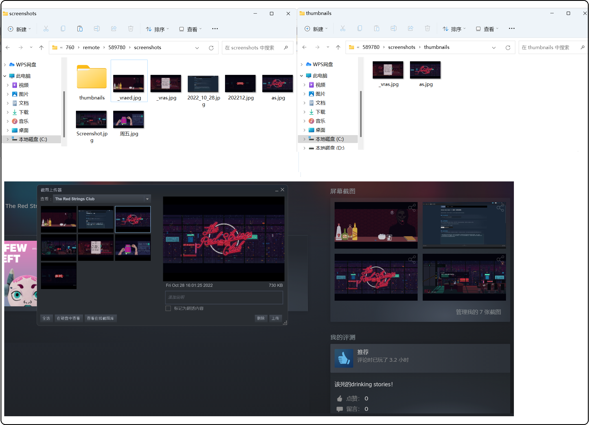Click Copy icon in thumbnails window toolbar
This screenshot has height=425, width=589.
360,29
